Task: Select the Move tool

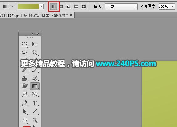Action: 35,45
